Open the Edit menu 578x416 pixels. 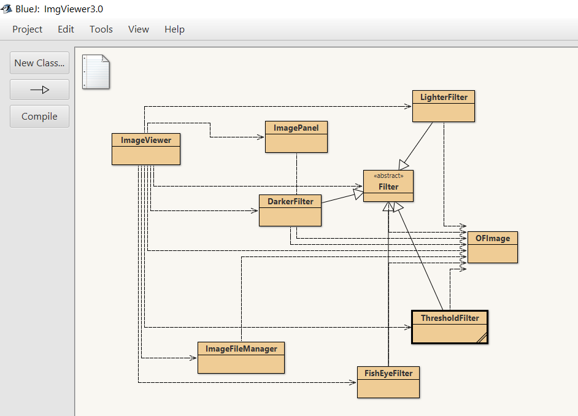tap(66, 29)
